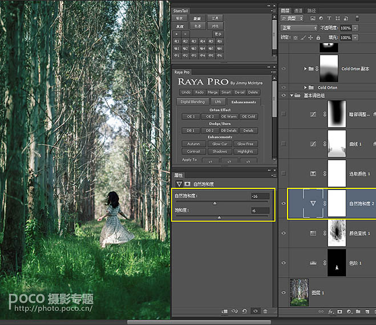The height and width of the screenshot is (325, 376).
Task: Click the 更多 button in StarsTail
Action: tap(218, 34)
